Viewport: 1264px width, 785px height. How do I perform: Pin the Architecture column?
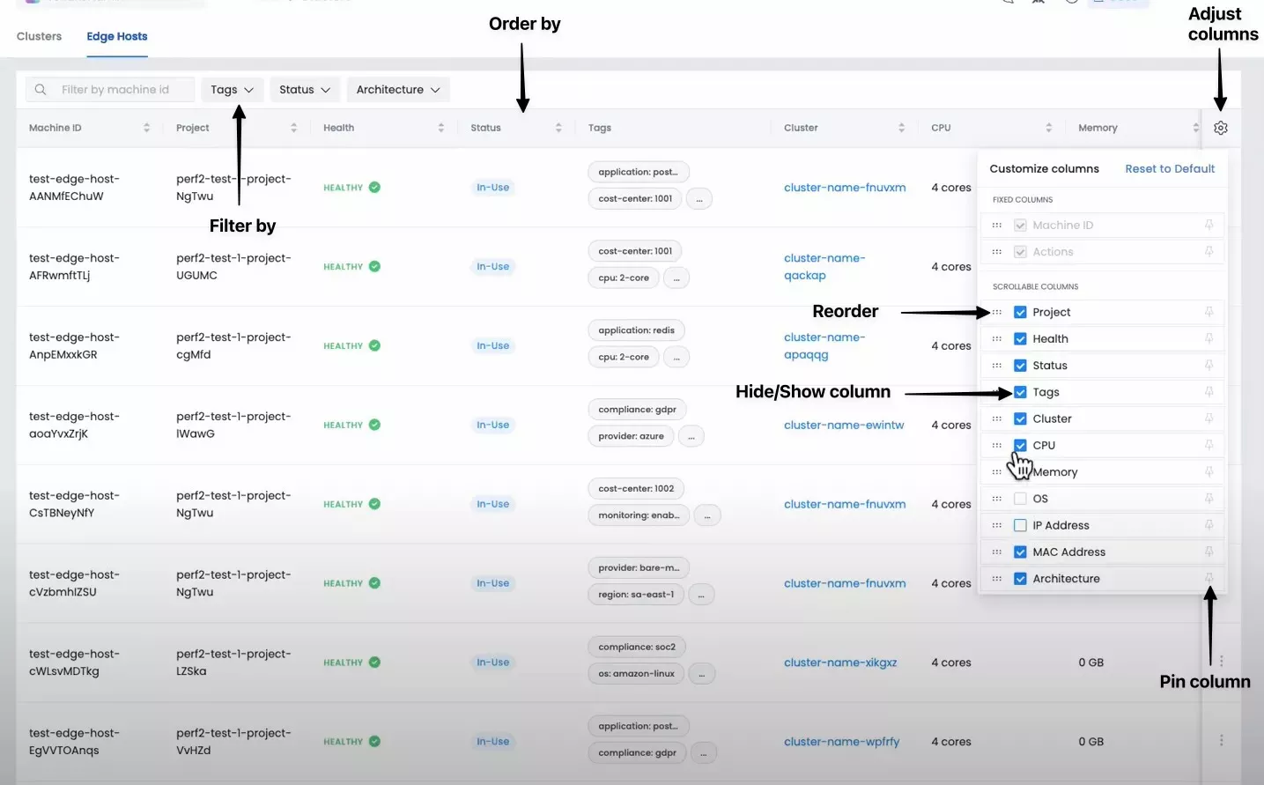point(1209,578)
